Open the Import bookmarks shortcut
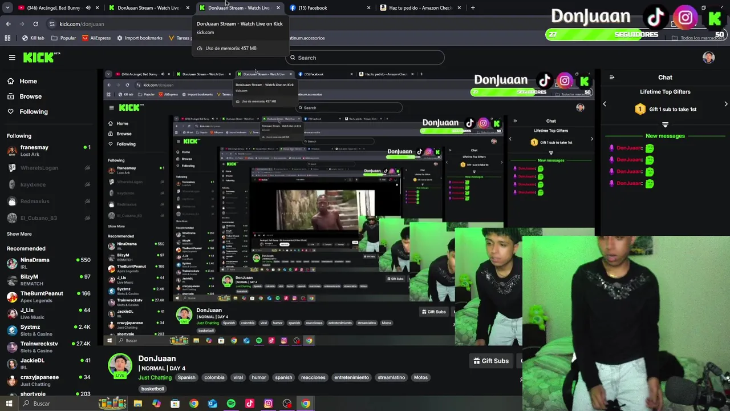This screenshot has width=730, height=411. pos(140,38)
